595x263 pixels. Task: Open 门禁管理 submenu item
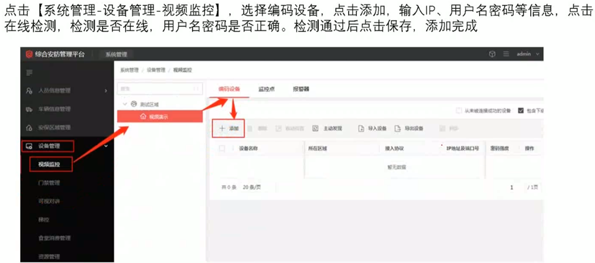pyautogui.click(x=49, y=183)
